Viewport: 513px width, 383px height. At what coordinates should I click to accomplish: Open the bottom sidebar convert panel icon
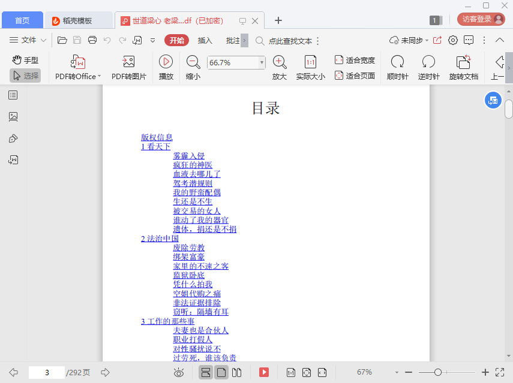coord(13,160)
